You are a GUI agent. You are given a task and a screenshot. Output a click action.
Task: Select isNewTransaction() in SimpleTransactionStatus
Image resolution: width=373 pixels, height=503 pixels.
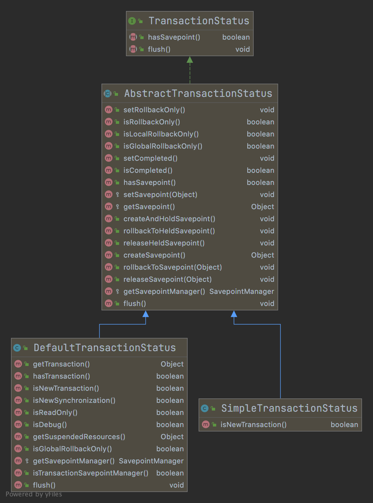(254, 425)
